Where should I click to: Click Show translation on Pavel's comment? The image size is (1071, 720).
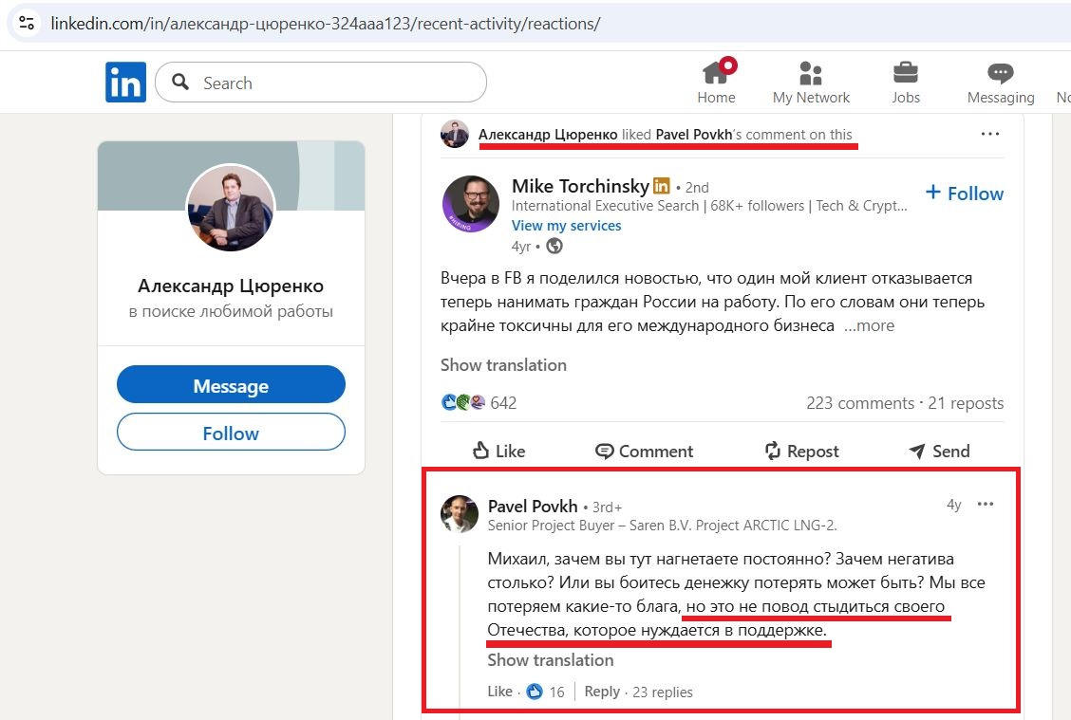click(550, 659)
